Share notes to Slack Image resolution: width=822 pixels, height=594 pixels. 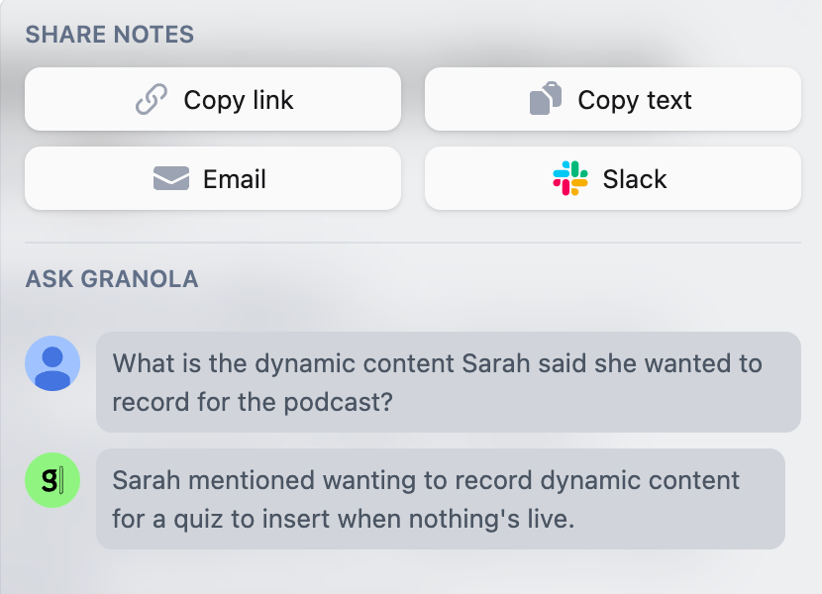613,179
